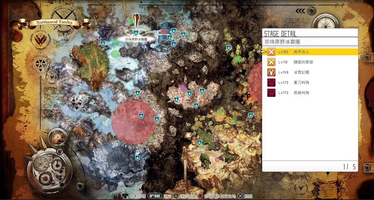This screenshot has height=200, width=374.
Task: Click the cross button prompt in the bottom bar
Action: tap(241, 196)
